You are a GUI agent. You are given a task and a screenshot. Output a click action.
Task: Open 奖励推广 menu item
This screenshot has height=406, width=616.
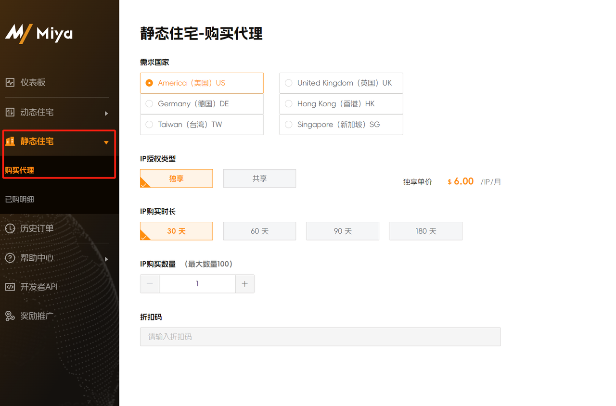pyautogui.click(x=37, y=316)
